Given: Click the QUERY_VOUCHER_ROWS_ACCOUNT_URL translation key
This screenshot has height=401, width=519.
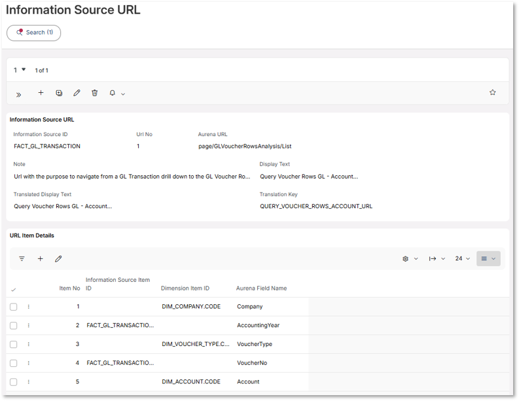Looking at the screenshot, I should click(x=316, y=207).
